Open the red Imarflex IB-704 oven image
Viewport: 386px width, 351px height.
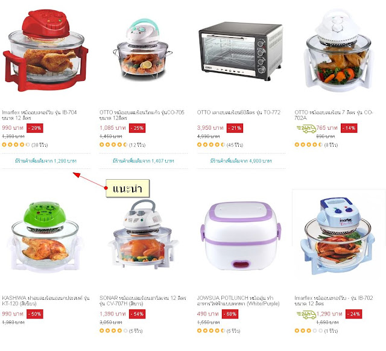46,50
